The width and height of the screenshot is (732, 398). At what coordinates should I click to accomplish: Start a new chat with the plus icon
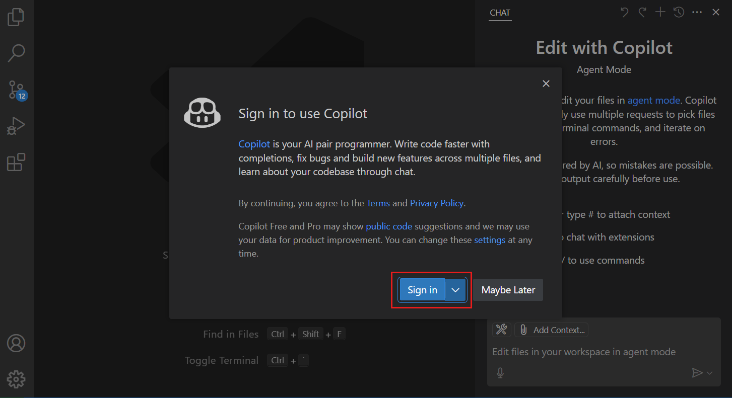click(x=660, y=12)
